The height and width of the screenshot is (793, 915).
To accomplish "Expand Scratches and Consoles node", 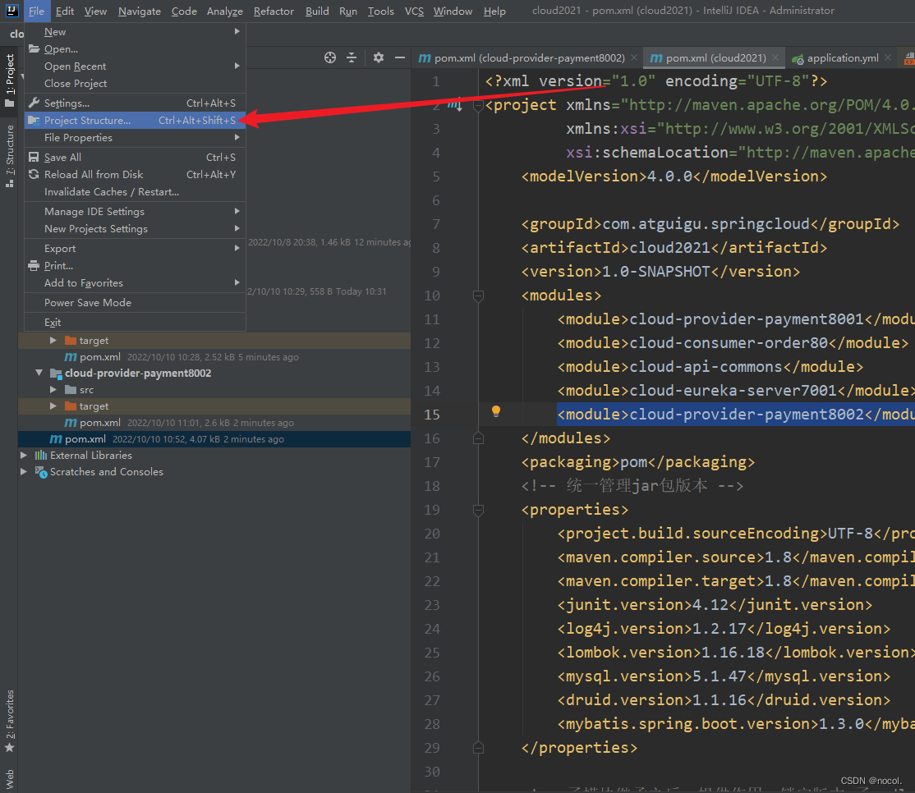I will (x=24, y=472).
